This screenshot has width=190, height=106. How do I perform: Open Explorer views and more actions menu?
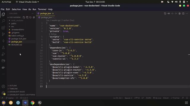(x=33, y=14)
